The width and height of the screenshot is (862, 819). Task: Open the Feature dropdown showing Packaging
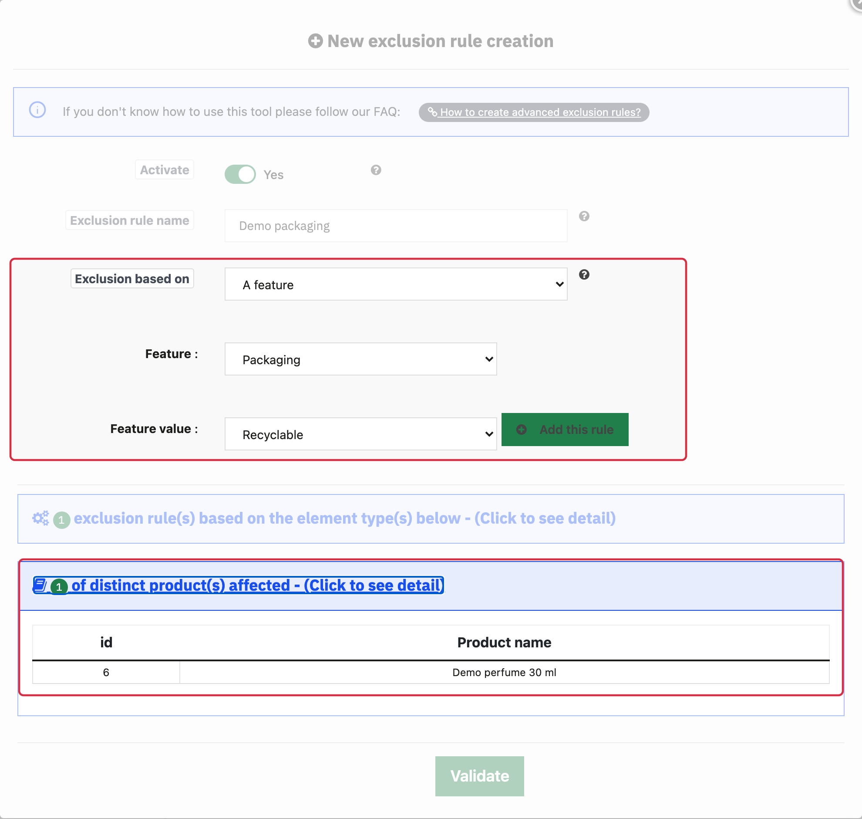coord(360,359)
